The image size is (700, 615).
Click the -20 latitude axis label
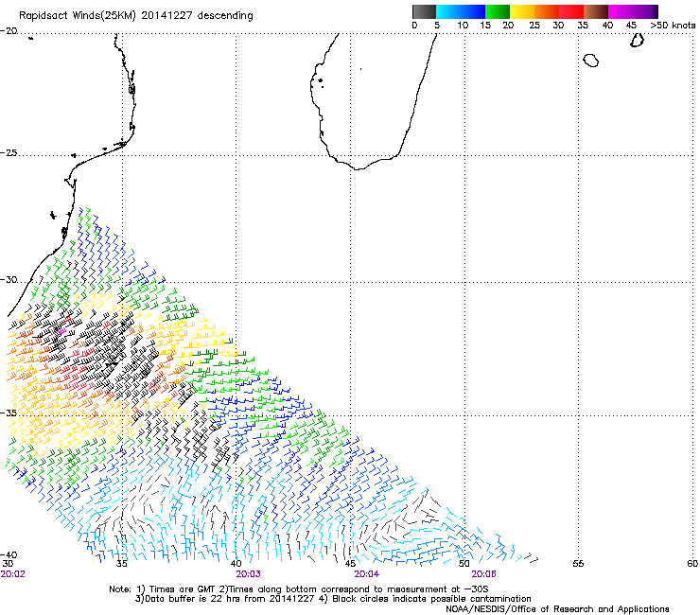(x=9, y=31)
